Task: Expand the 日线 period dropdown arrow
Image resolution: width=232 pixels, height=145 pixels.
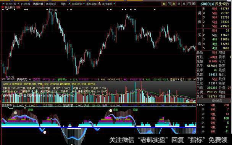Action: (x=69, y=4)
